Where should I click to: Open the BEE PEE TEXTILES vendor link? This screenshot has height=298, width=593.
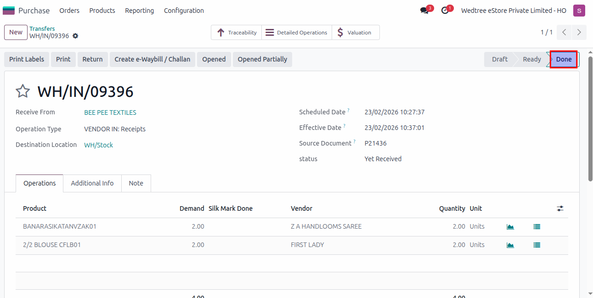tap(110, 112)
